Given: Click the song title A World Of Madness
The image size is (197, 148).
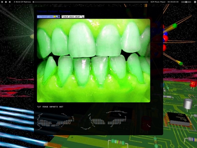Looking at the screenshot, I should click(x=22, y=2).
